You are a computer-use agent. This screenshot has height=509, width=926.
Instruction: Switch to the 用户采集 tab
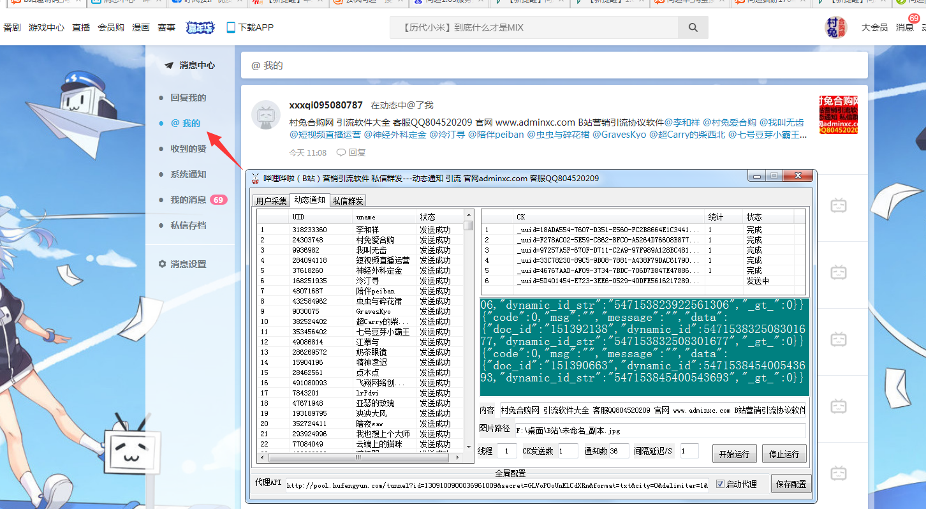tap(273, 200)
